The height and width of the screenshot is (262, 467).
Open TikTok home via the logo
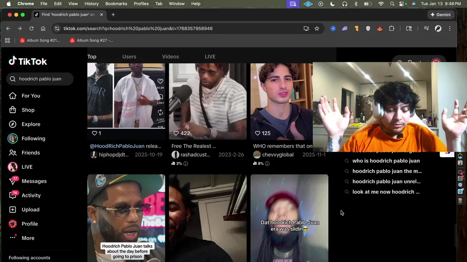click(28, 61)
